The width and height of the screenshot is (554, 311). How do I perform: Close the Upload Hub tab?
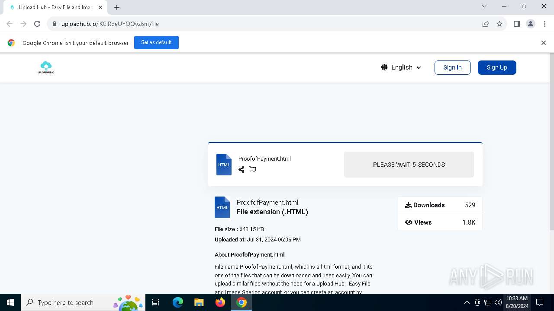100,7
